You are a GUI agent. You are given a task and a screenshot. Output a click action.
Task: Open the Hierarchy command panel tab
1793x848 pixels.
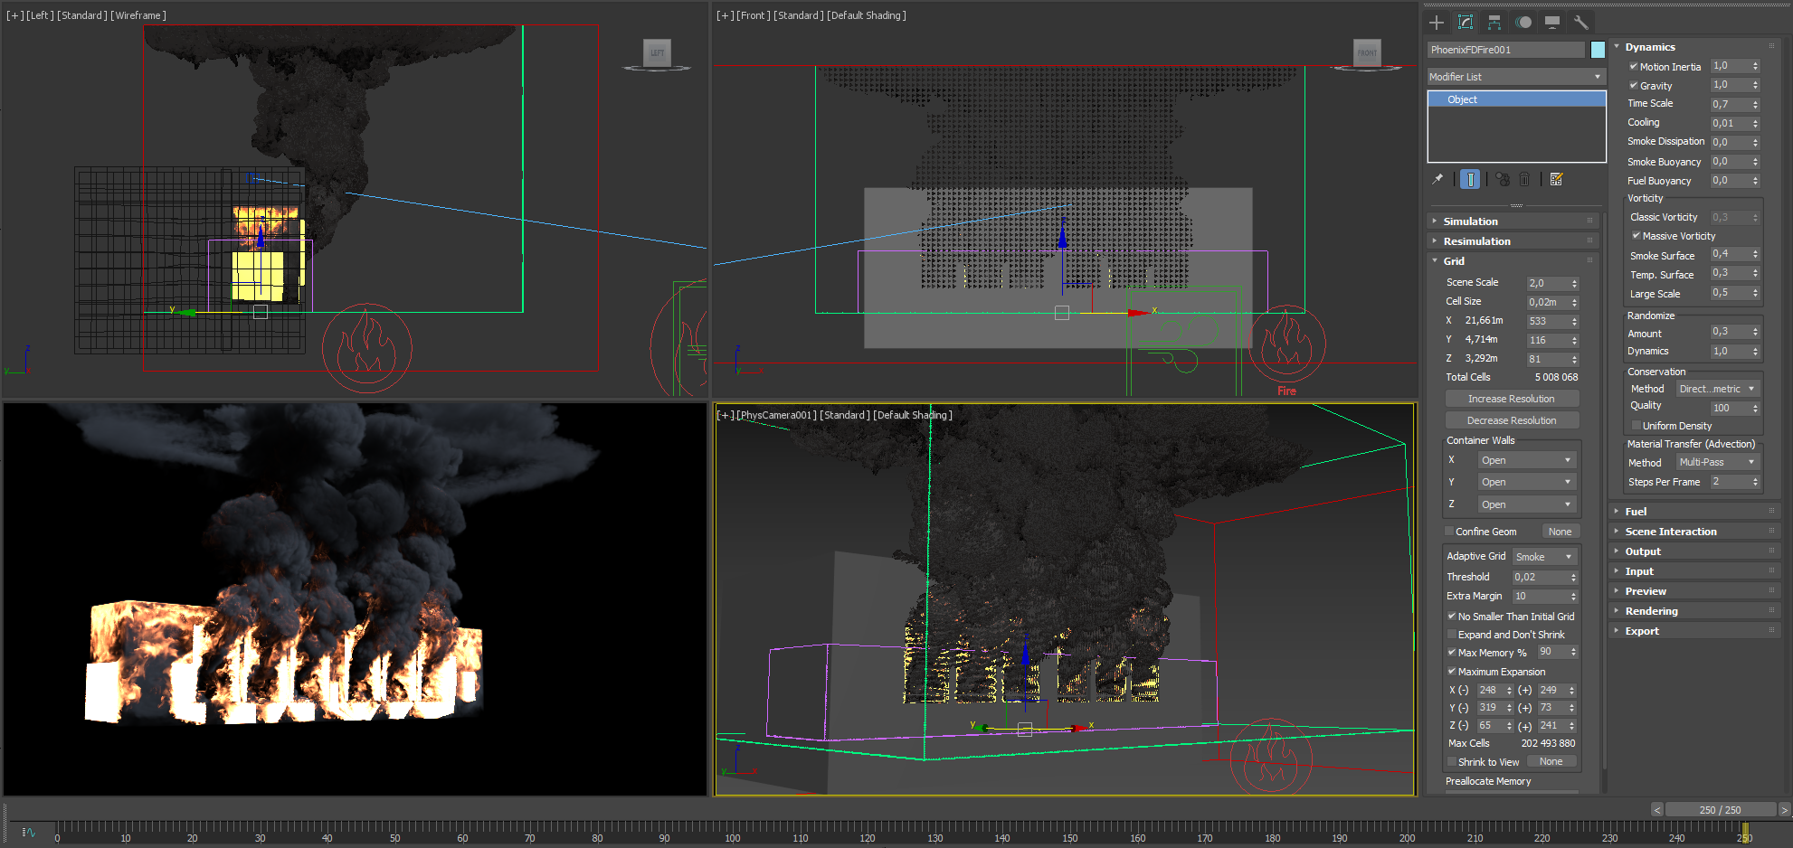1494,23
